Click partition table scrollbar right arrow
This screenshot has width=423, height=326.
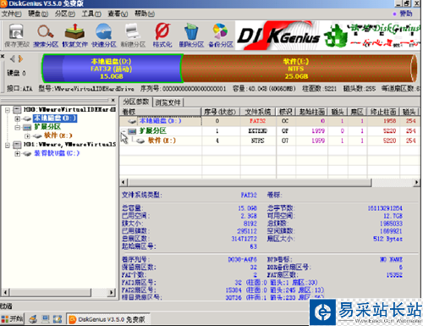416,182
